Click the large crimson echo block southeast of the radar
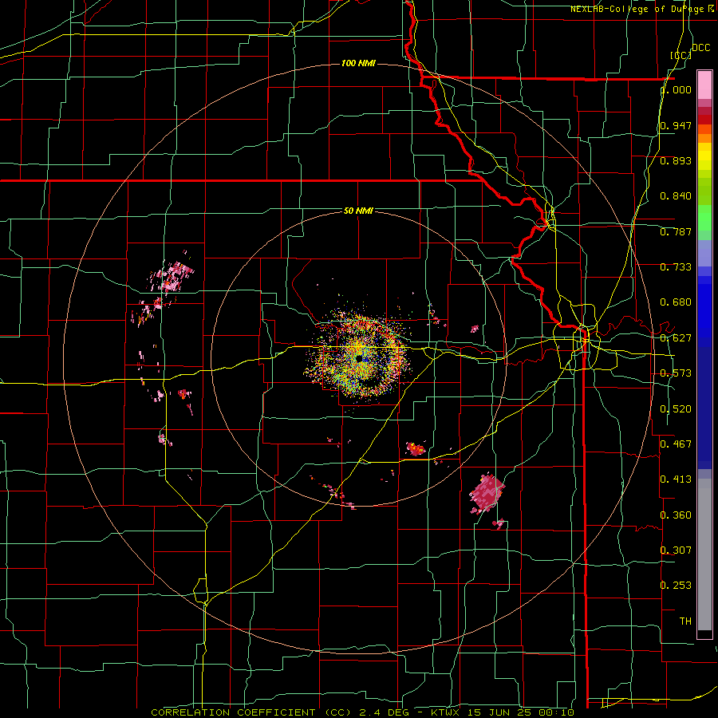Viewport: 718px width, 718px height. (x=487, y=494)
